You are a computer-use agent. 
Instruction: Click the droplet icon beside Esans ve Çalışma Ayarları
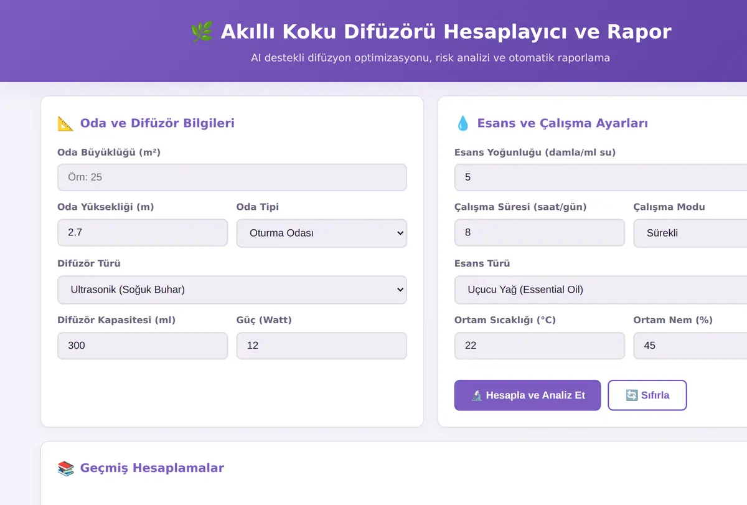tap(463, 123)
